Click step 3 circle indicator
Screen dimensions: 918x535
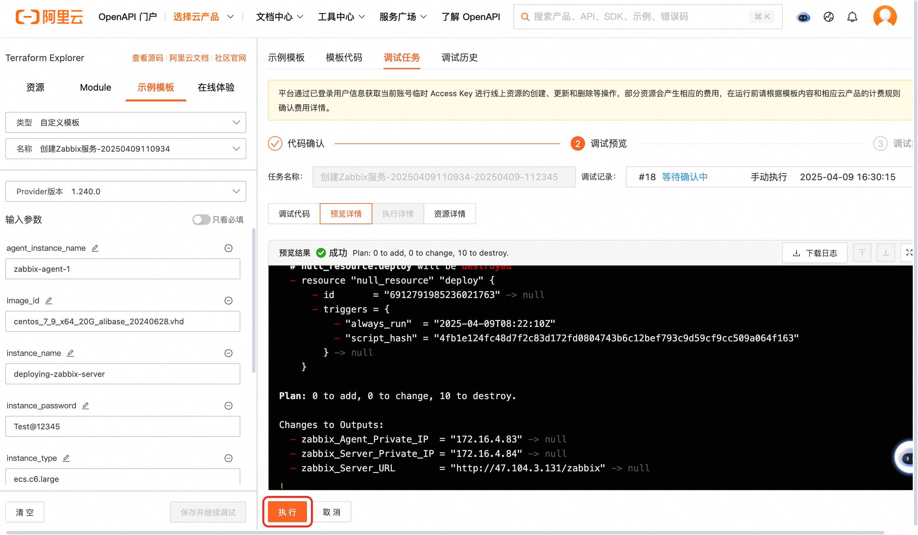pyautogui.click(x=880, y=143)
